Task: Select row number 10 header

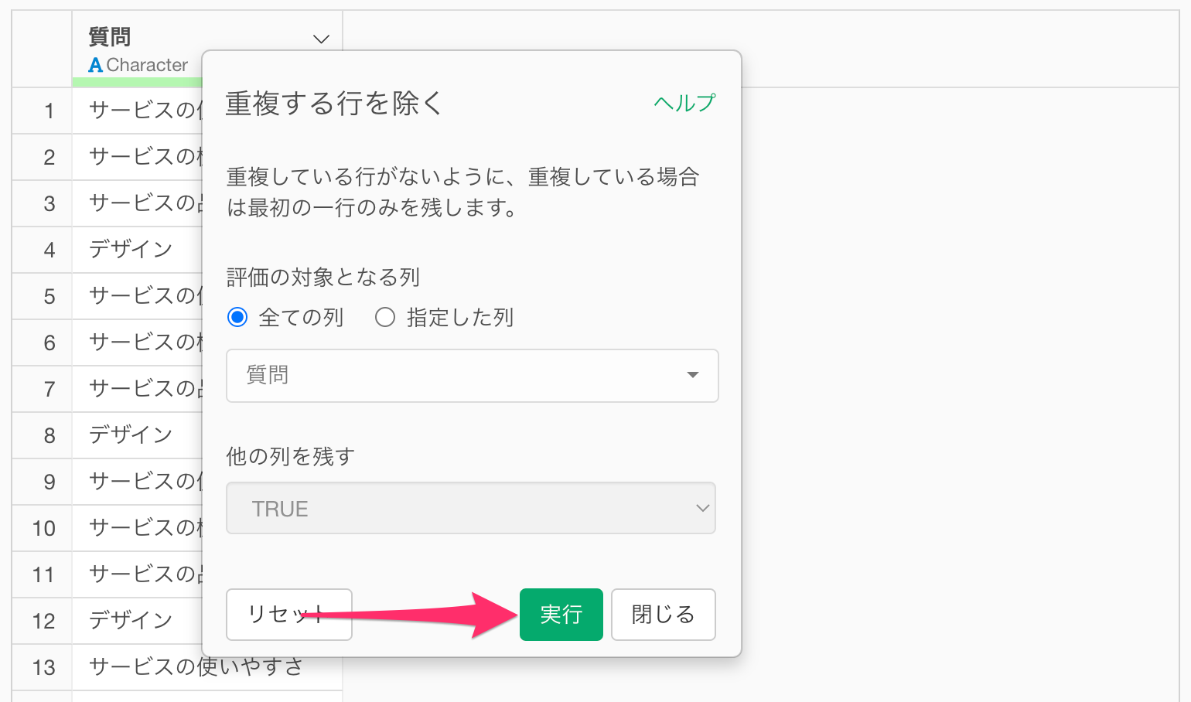Action: (x=43, y=528)
